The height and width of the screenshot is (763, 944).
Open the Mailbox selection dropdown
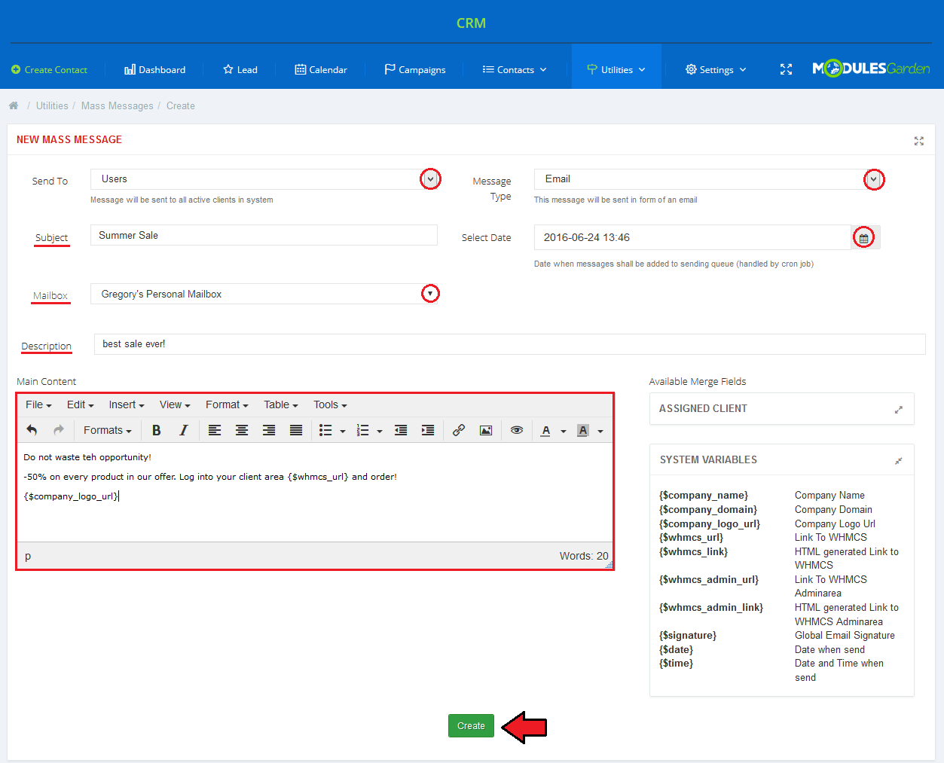[430, 294]
